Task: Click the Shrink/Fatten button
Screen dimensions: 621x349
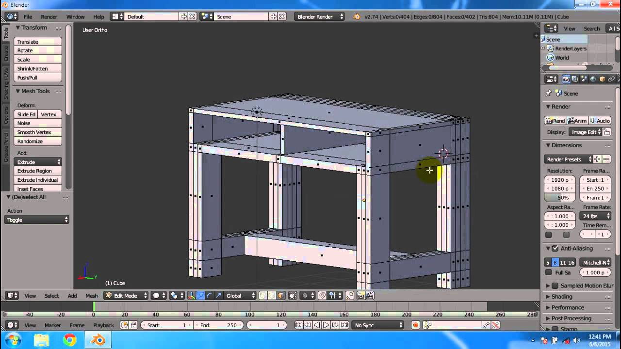Action: [x=38, y=69]
